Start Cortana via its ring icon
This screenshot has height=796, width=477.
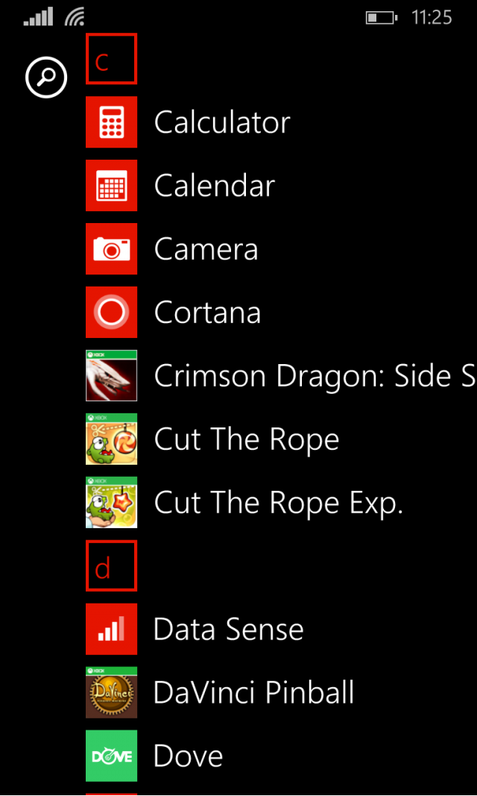(x=111, y=312)
